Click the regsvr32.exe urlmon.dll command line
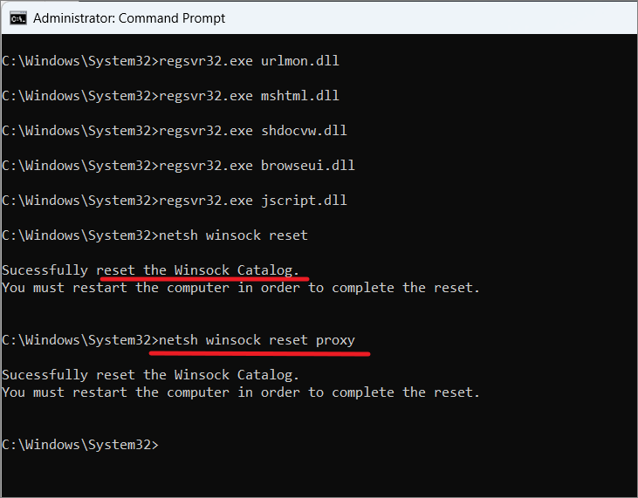This screenshot has height=498, width=638. click(170, 61)
